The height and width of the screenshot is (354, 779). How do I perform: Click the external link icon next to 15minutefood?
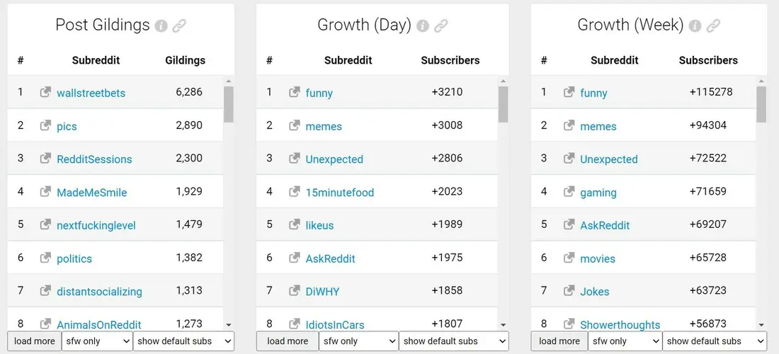coord(295,192)
